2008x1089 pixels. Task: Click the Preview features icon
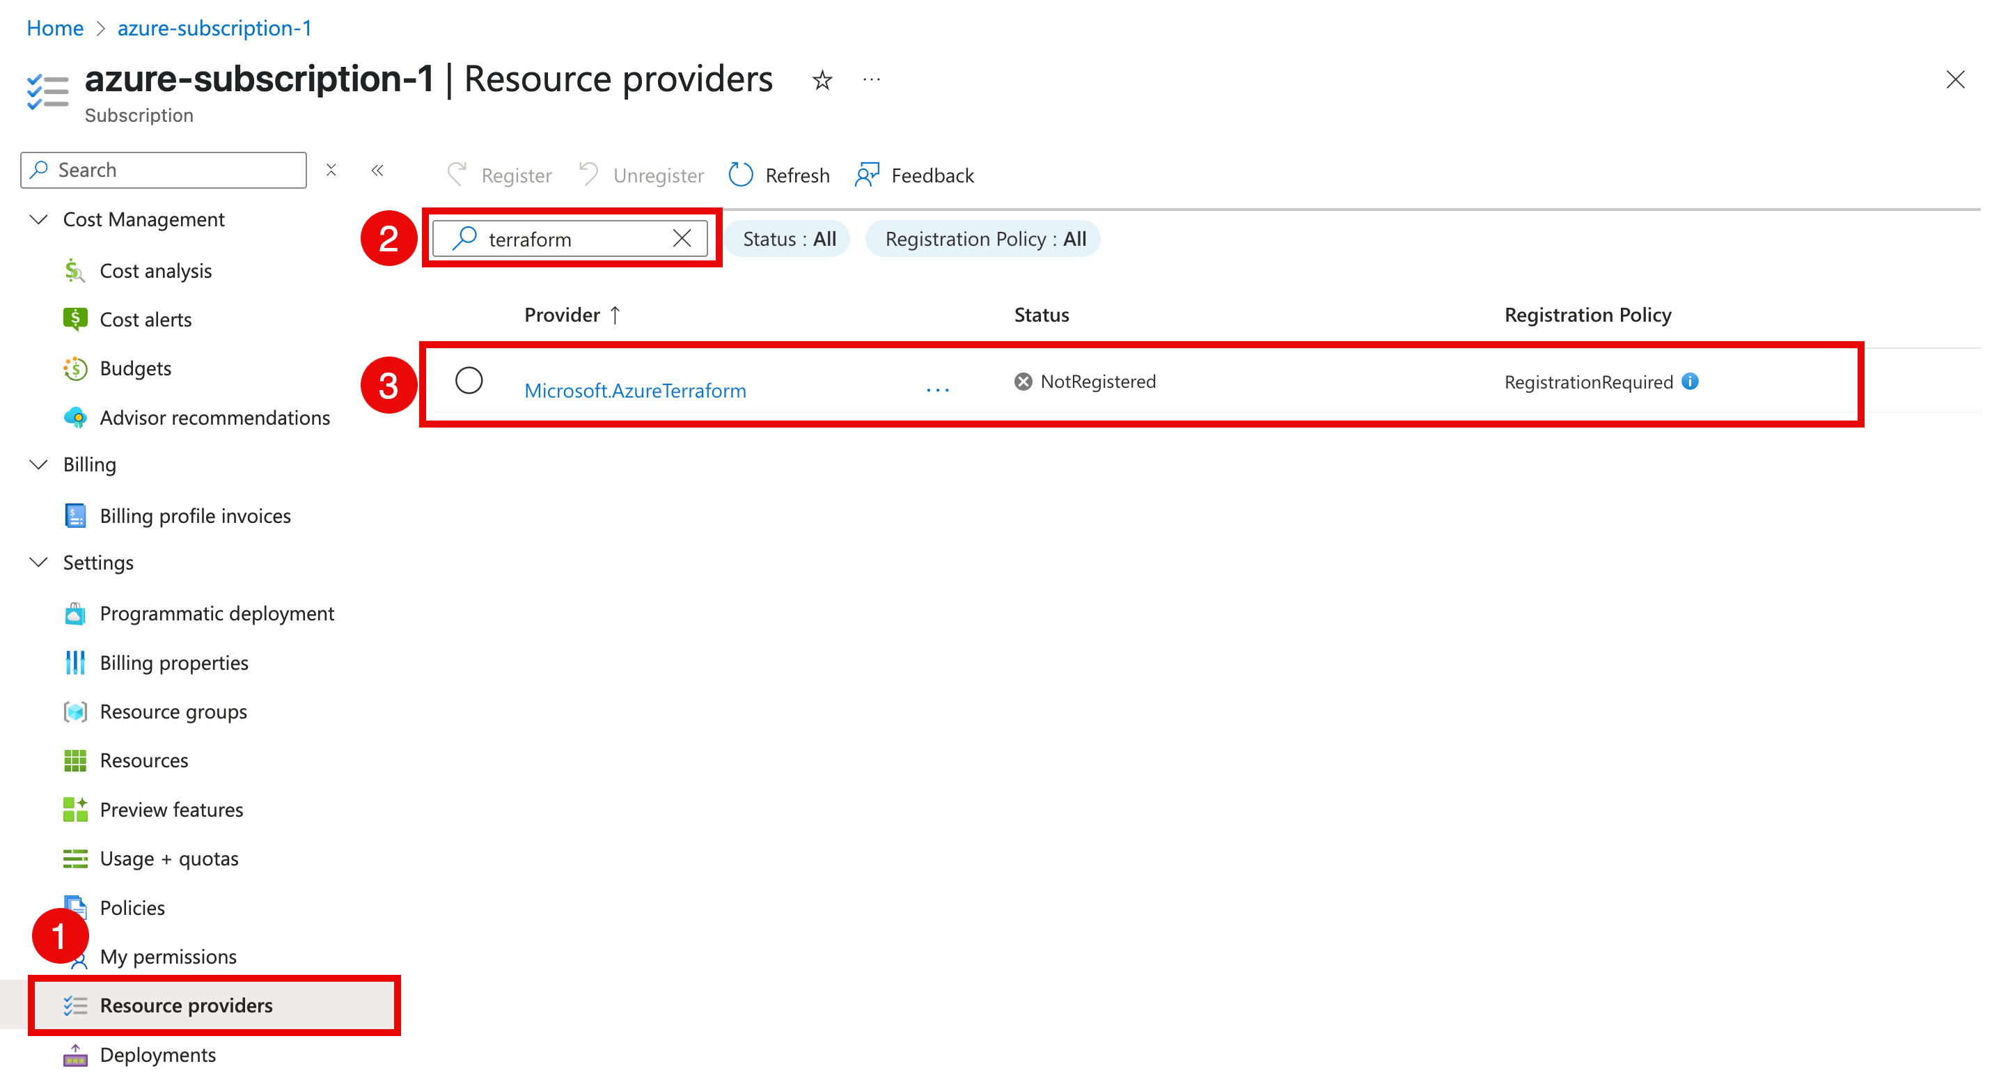click(74, 809)
